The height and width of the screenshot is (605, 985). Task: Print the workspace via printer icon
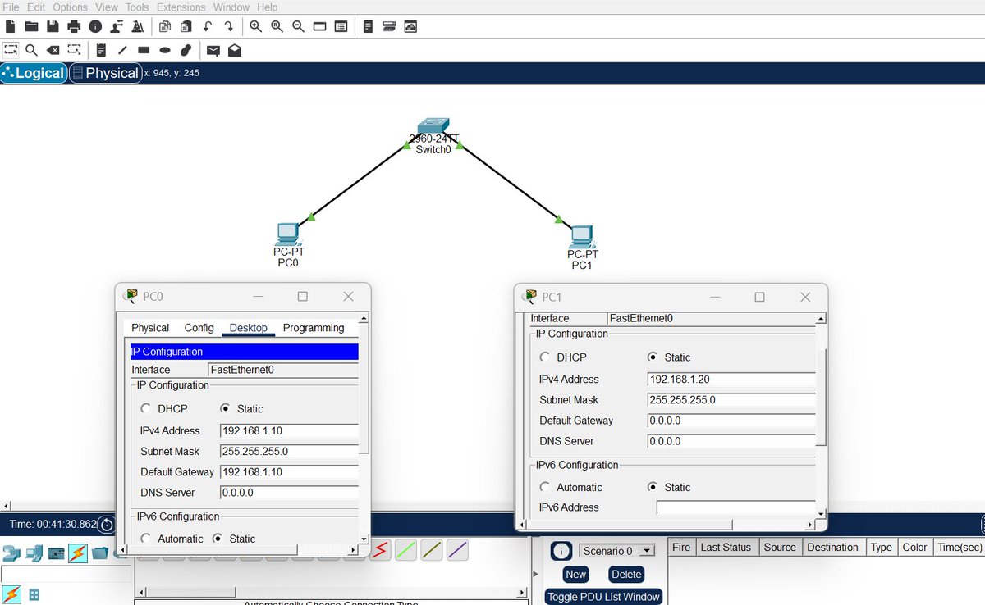[74, 26]
